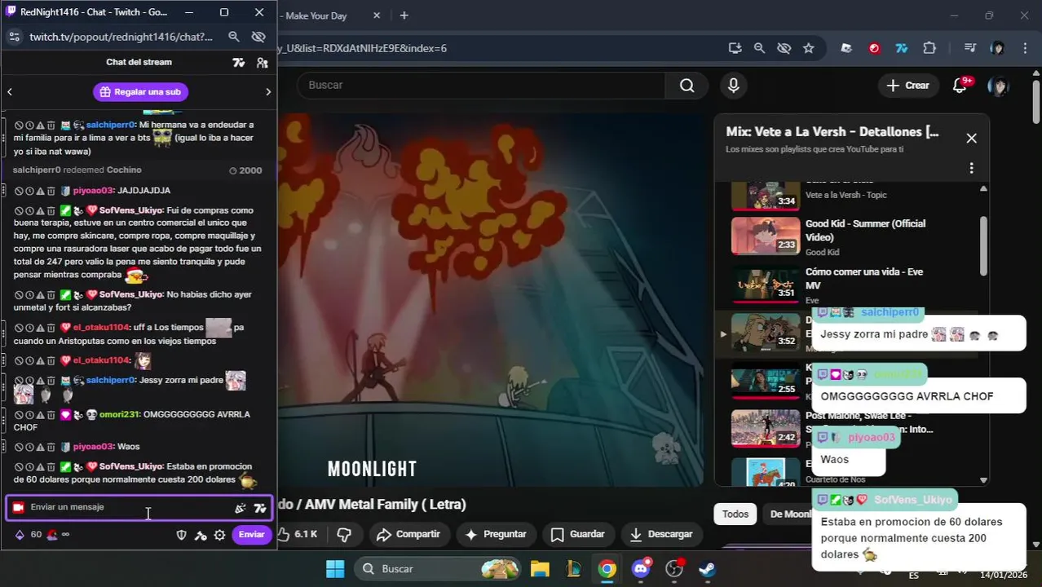Toggle tracking protection eye in YouTube address bar
Screen dimensions: 1042x587
784,48
